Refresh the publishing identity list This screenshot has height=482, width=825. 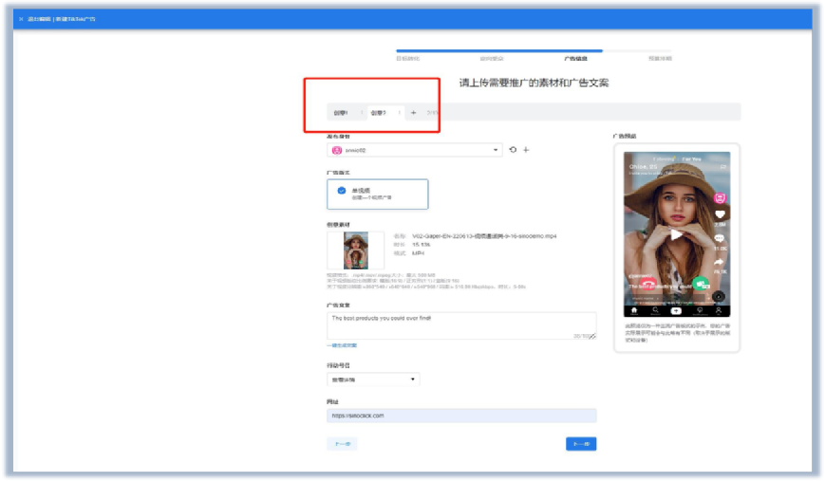pos(513,150)
